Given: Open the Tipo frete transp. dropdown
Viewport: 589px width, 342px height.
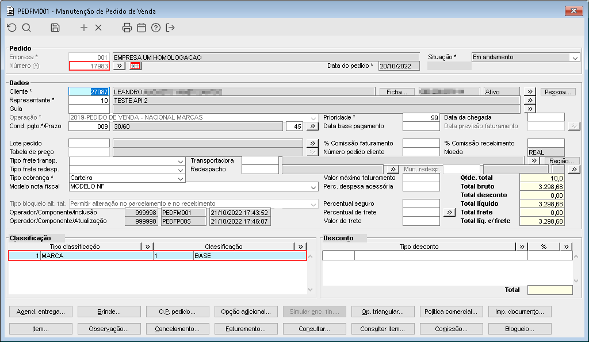Looking at the screenshot, I should tap(181, 161).
